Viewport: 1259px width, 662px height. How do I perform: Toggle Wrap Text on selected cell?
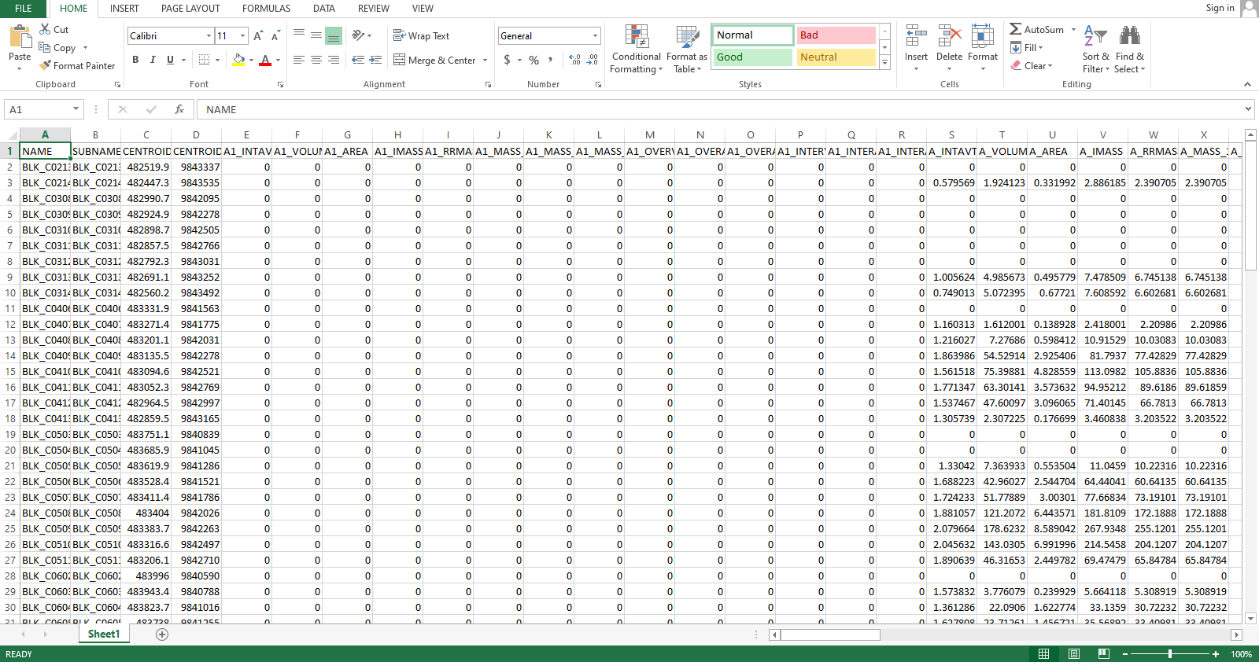pos(421,36)
